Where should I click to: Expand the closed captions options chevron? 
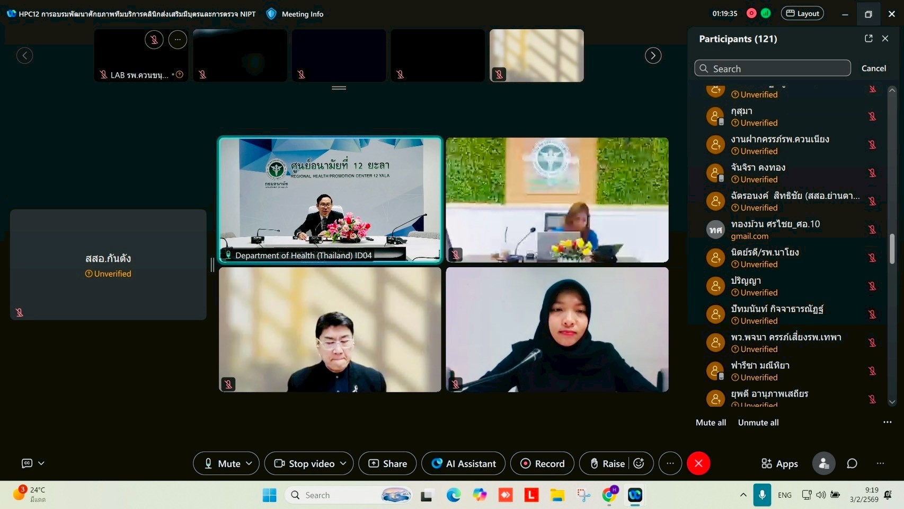(41, 463)
